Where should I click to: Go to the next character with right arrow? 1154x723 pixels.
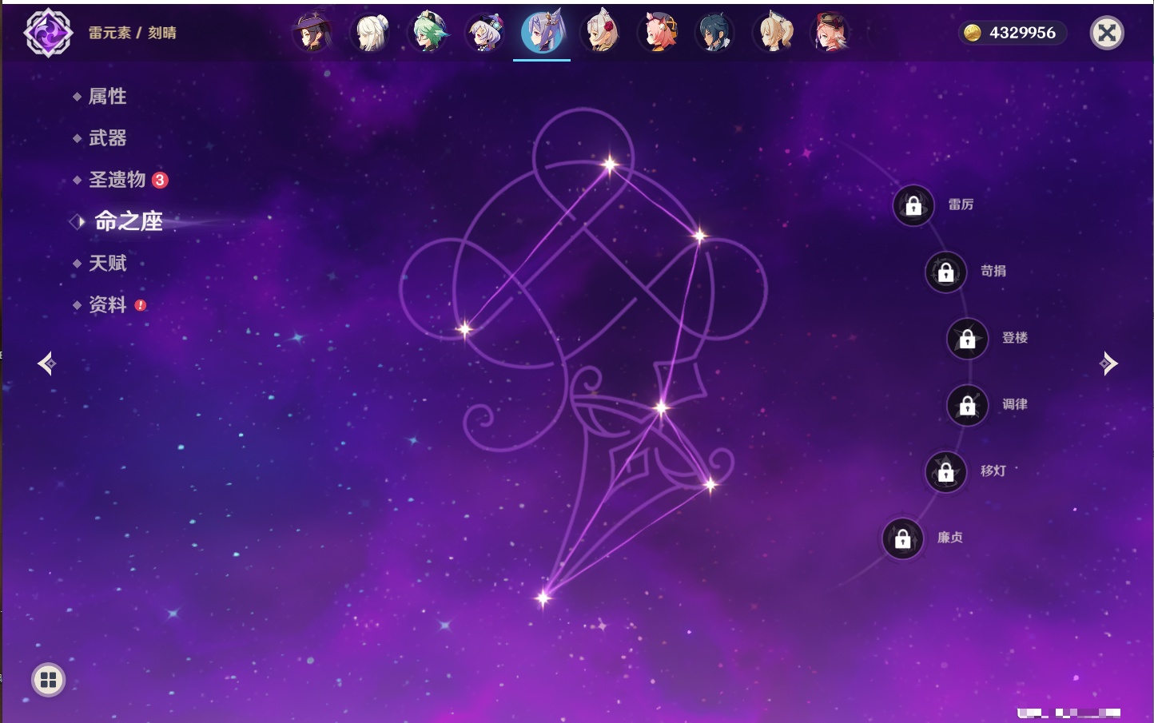1108,363
